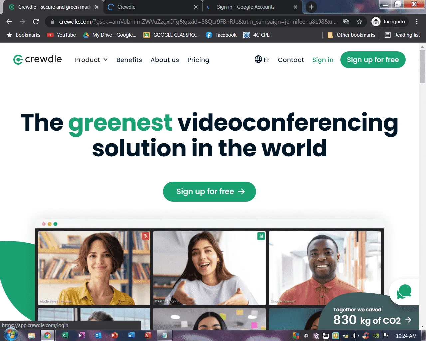Go back to the previous page

click(x=9, y=22)
